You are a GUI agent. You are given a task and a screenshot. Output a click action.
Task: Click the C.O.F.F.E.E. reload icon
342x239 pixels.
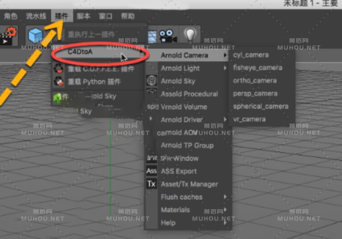(59, 69)
